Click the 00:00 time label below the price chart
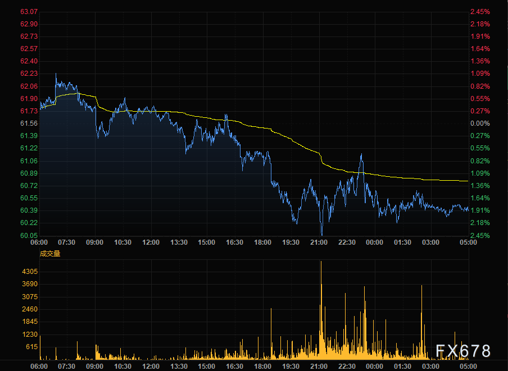Viewport: 508px width, 371px height. click(375, 242)
